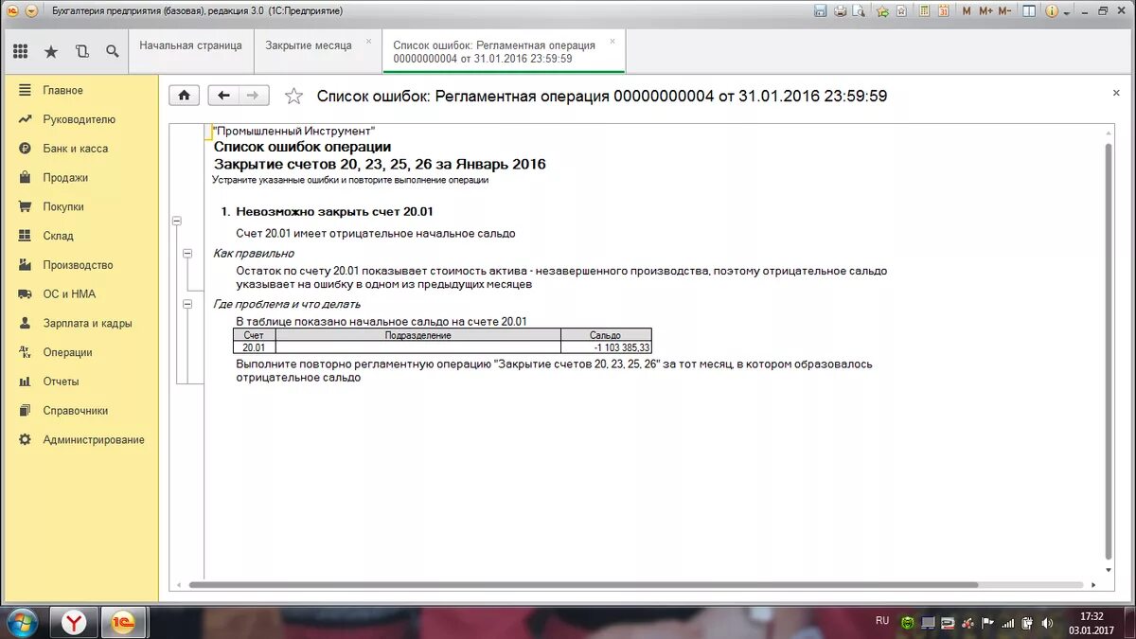Click the scroll-down arrow of the report

(1109, 571)
